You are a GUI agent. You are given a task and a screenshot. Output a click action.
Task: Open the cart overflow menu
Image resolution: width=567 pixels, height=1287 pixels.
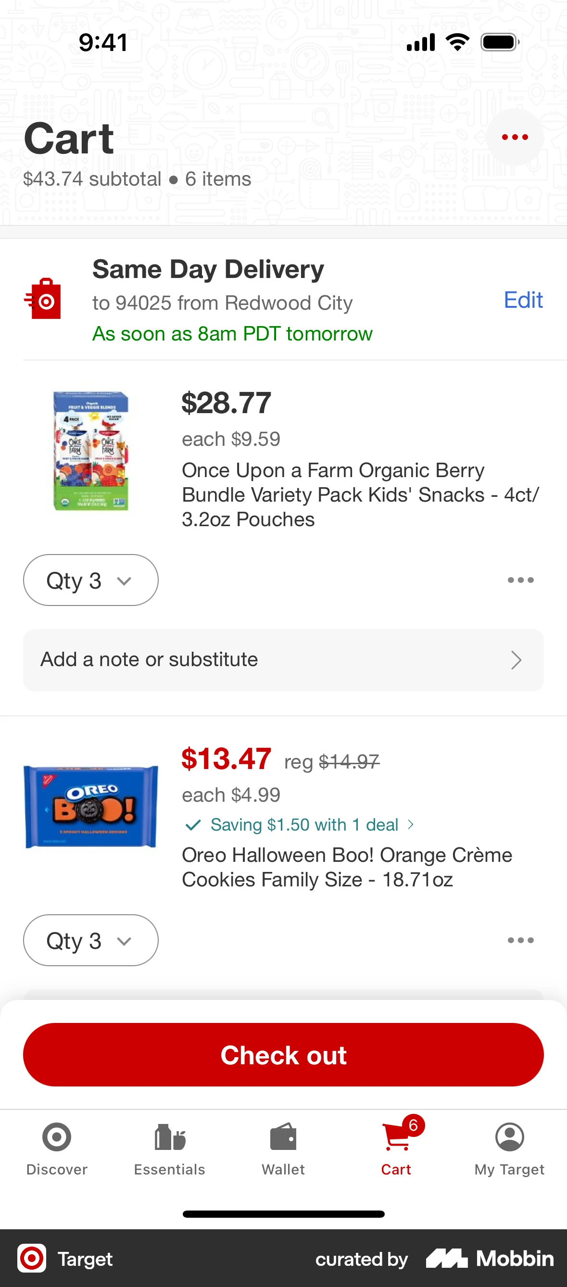tap(515, 137)
